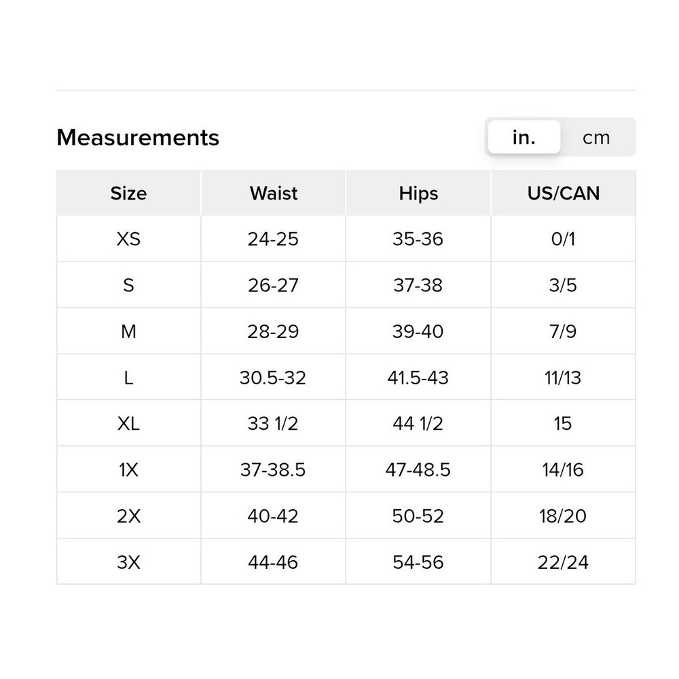The height and width of the screenshot is (679, 679).
Task: Click the 41.5-43 hips cell
Action: [x=418, y=378]
